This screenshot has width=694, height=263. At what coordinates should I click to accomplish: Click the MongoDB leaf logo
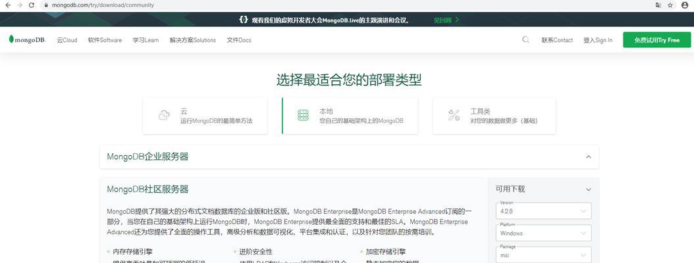(x=27, y=39)
